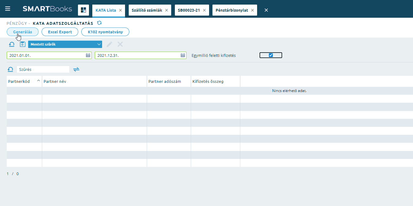The image size is (413, 206).
Task: Click the column swap arrows icon
Action: point(76,69)
